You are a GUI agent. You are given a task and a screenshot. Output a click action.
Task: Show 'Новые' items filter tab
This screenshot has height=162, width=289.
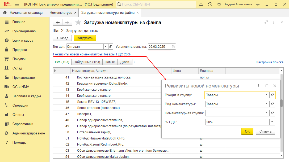pyautogui.click(x=110, y=62)
